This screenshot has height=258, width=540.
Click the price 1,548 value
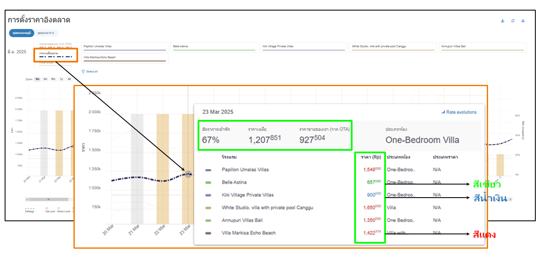[x=372, y=169]
